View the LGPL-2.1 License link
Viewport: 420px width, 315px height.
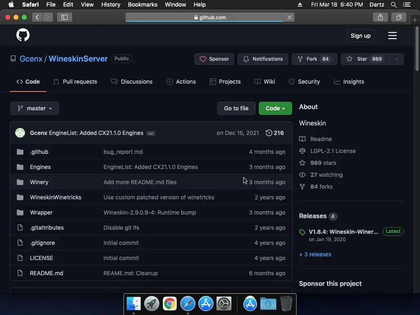coord(328,151)
